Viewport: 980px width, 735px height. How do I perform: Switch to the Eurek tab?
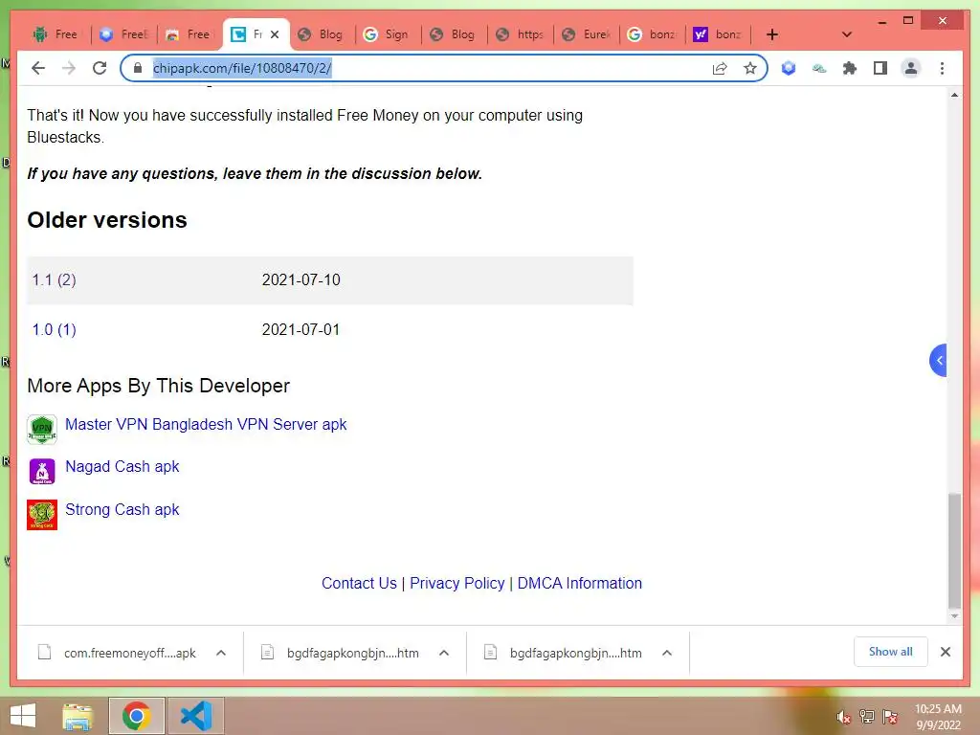587,34
